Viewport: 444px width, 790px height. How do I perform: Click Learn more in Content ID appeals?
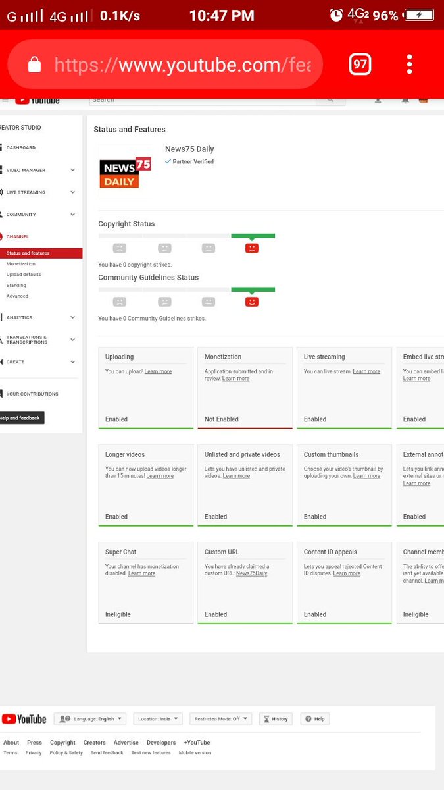(x=347, y=573)
